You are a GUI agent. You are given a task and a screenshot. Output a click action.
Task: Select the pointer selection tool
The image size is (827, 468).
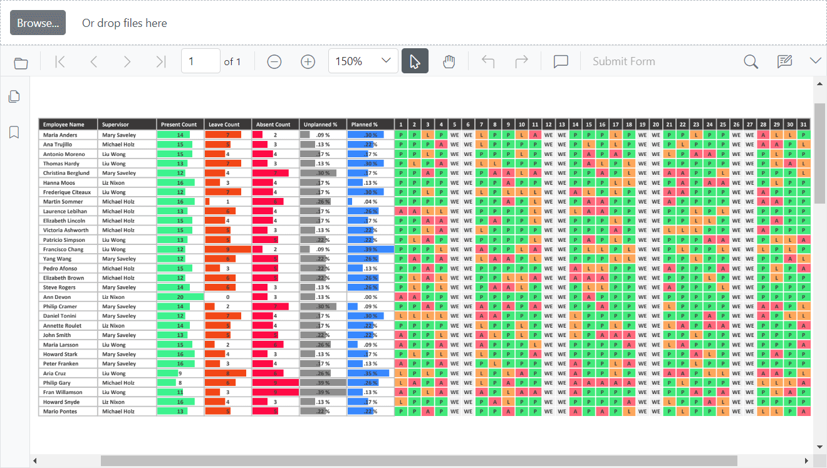415,61
